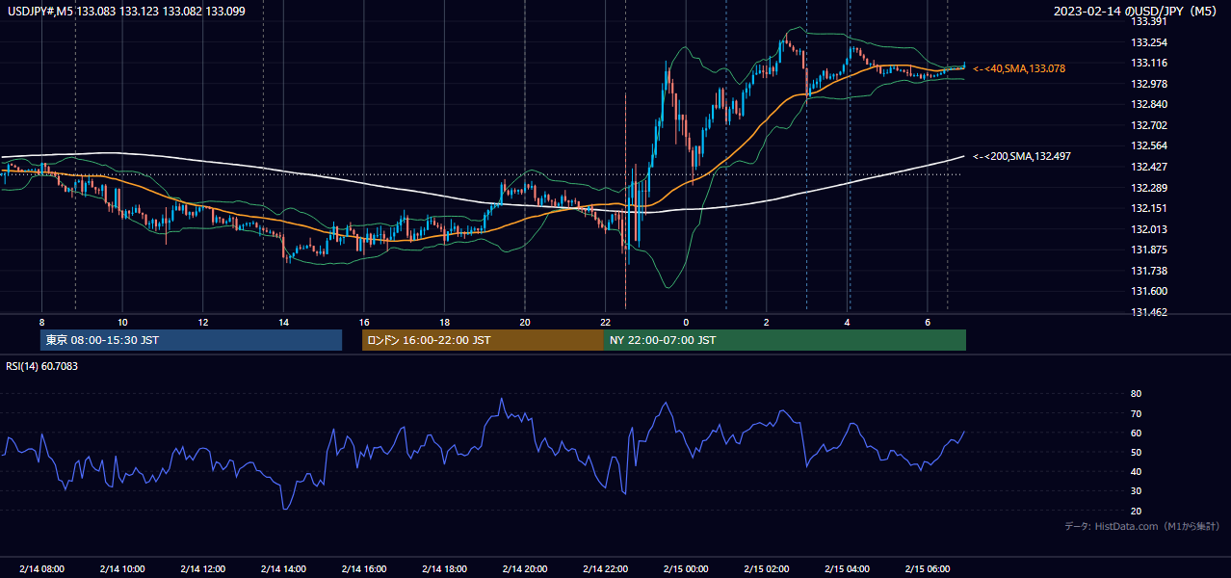This screenshot has height=578, width=1231.
Task: Click price axis value 132.289
Action: (1149, 188)
